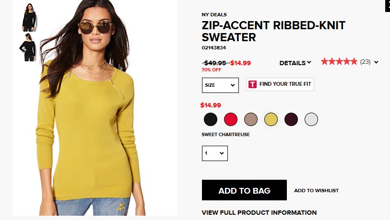
Task: Click the True Fit 'T' logo icon
Action: tap(252, 84)
